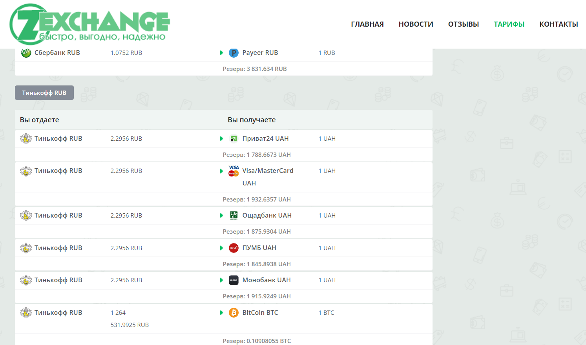Click Резерв: 1 875.9304 UAH text
The image size is (586, 345).
click(257, 232)
